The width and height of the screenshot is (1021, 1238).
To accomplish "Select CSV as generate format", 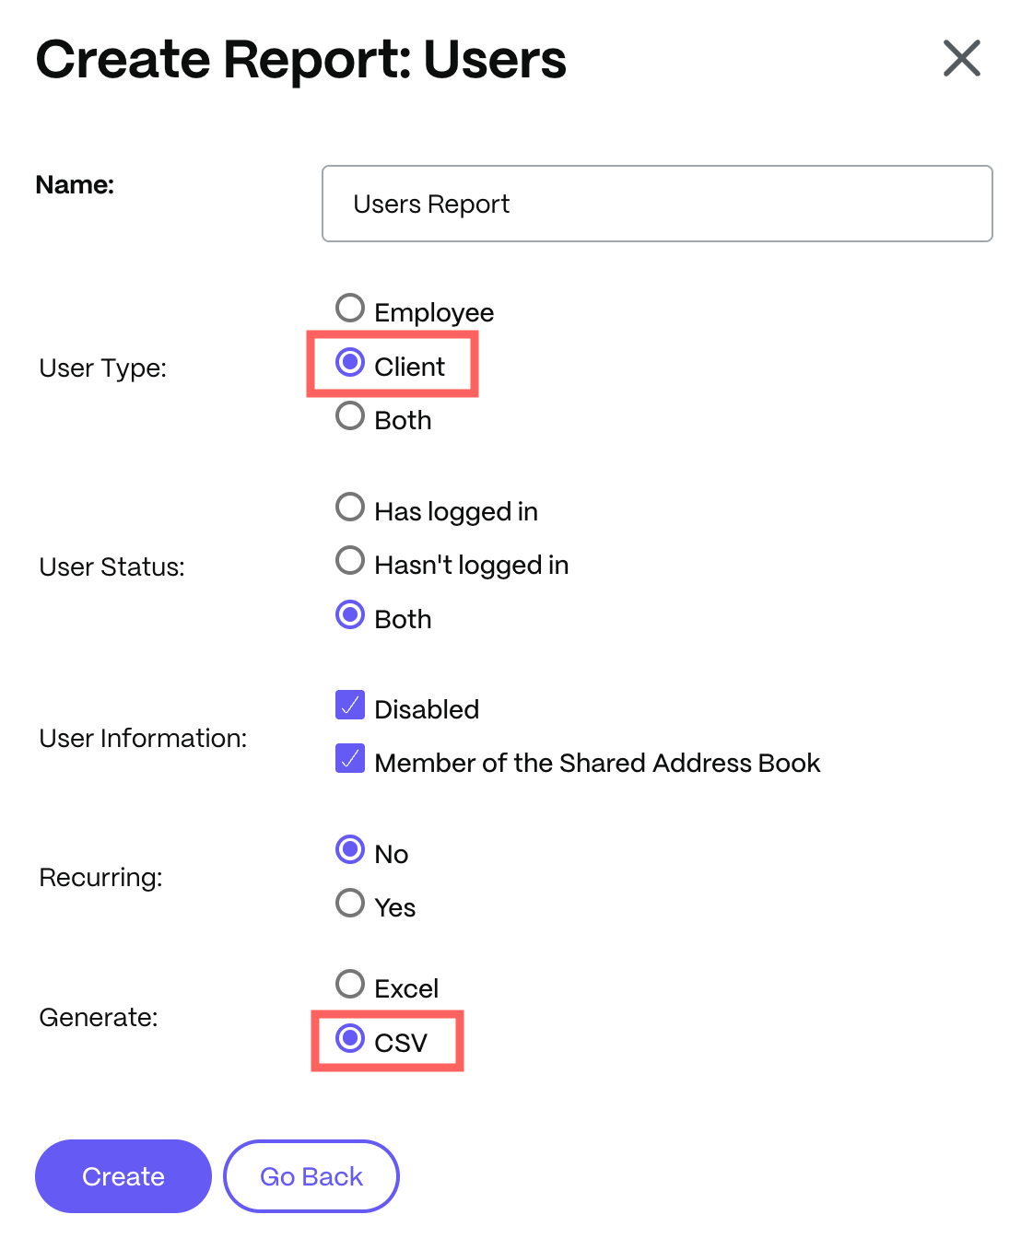I will [x=350, y=1038].
